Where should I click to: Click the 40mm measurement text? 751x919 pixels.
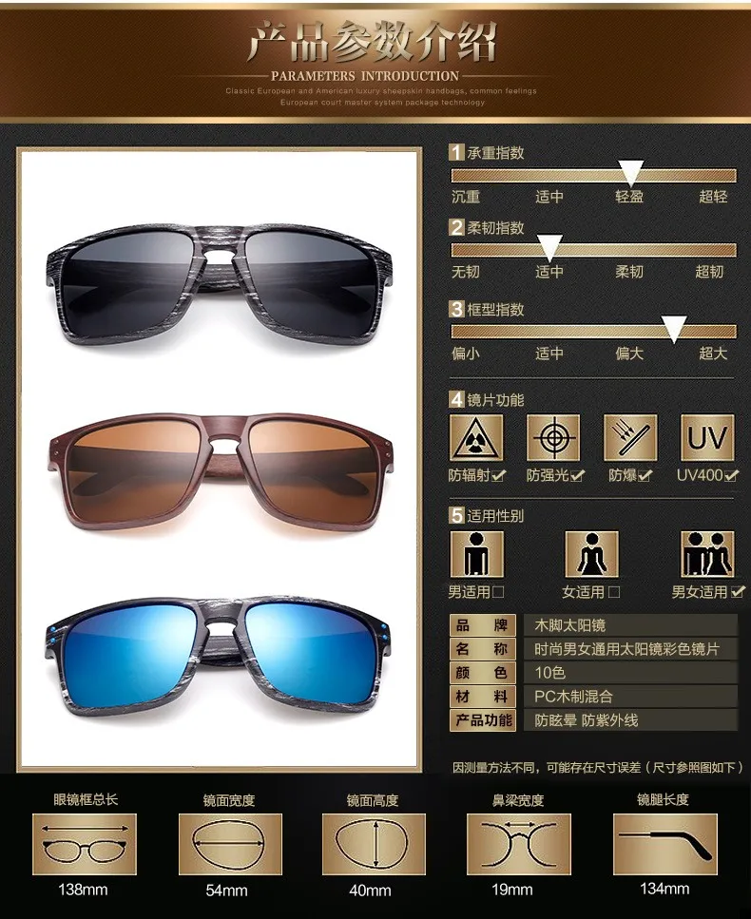point(370,890)
